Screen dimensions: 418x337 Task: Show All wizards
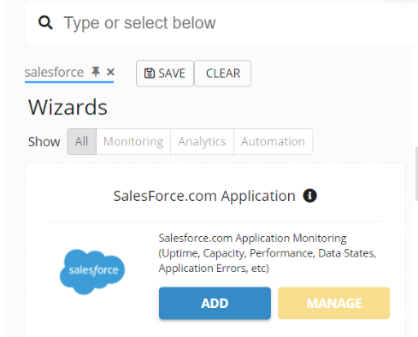coord(82,141)
